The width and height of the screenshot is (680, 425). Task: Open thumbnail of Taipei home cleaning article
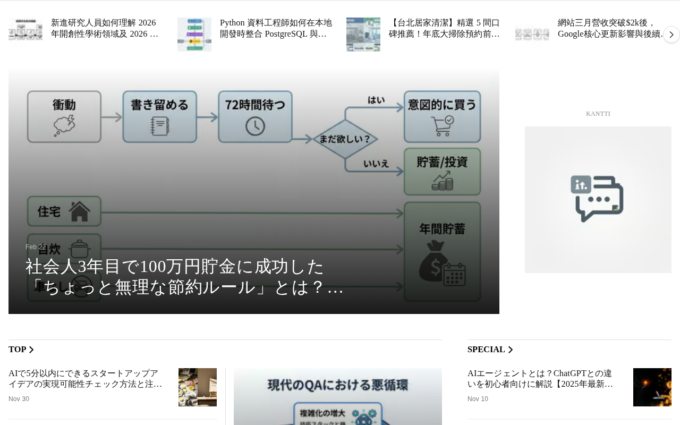click(x=363, y=35)
